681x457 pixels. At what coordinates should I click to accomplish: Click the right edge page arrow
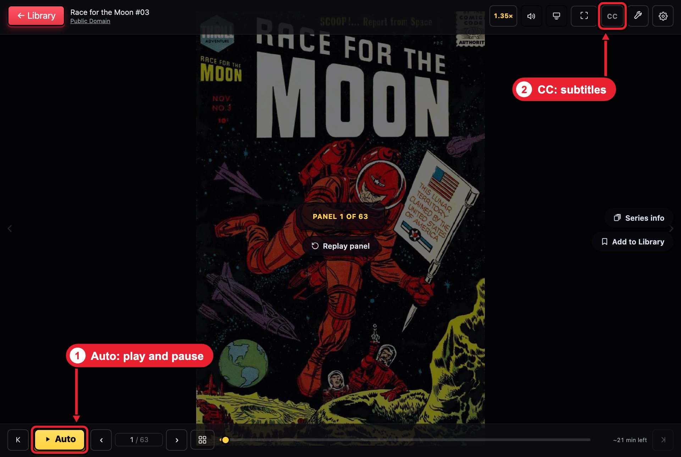point(671,228)
